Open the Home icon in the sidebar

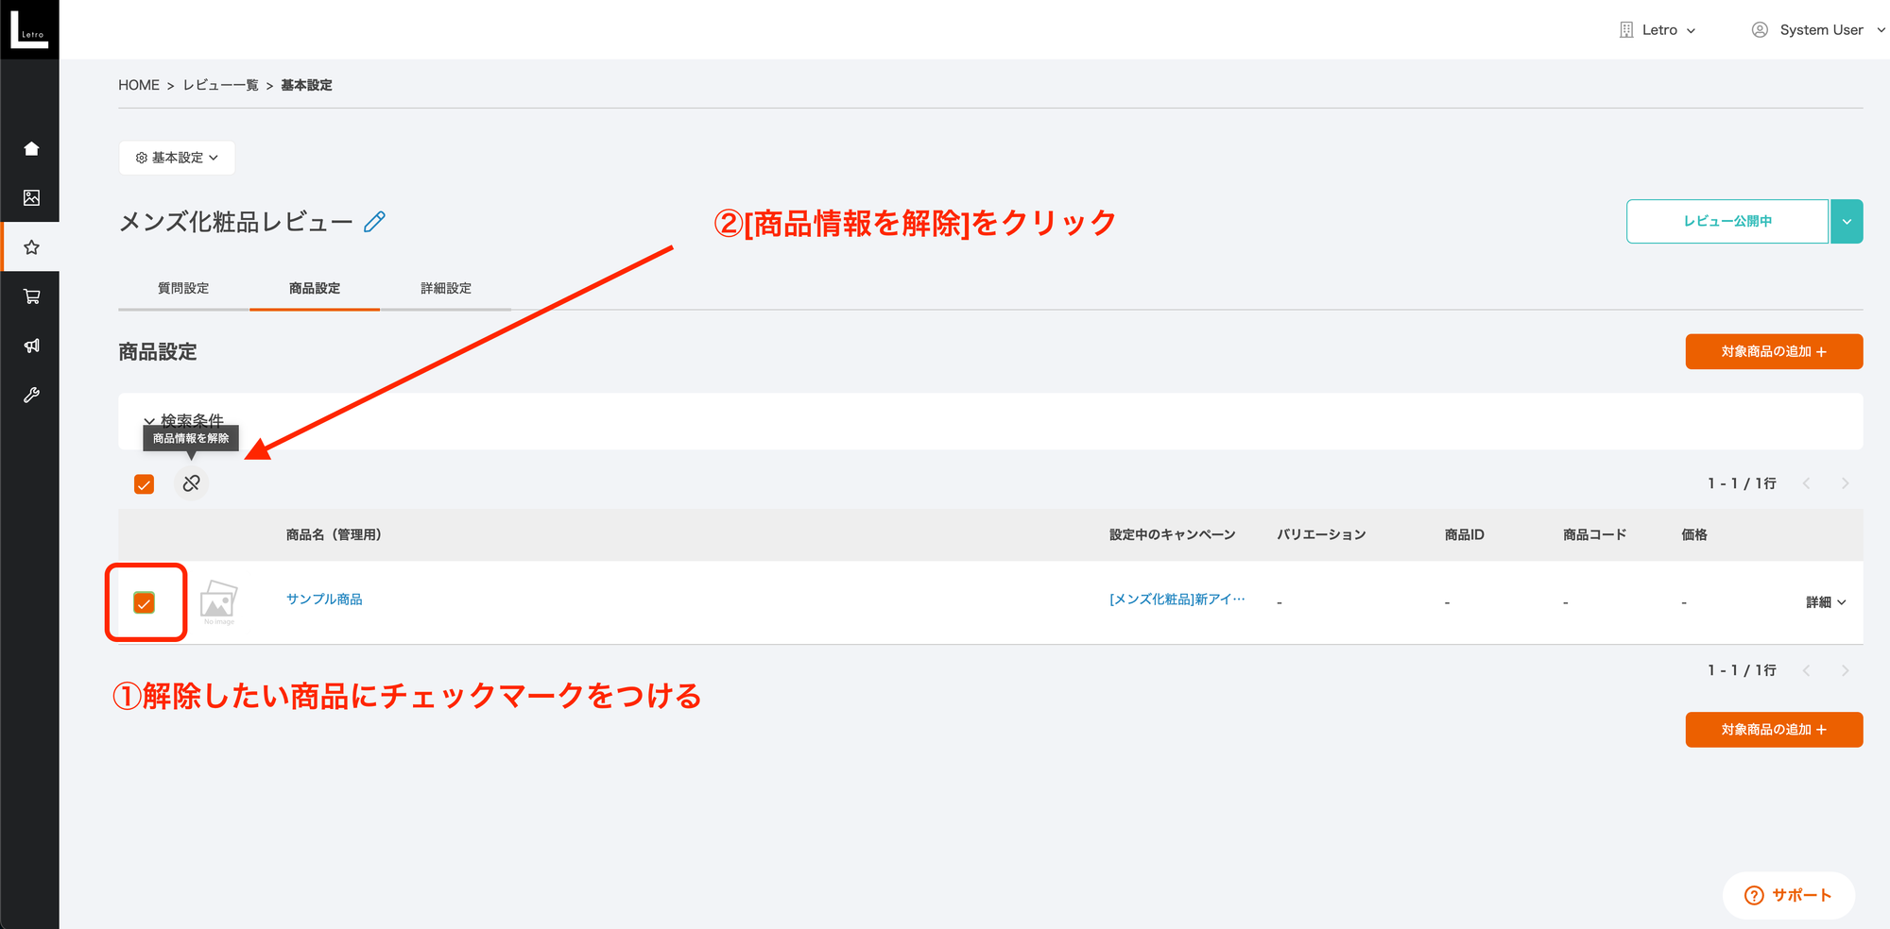[31, 148]
